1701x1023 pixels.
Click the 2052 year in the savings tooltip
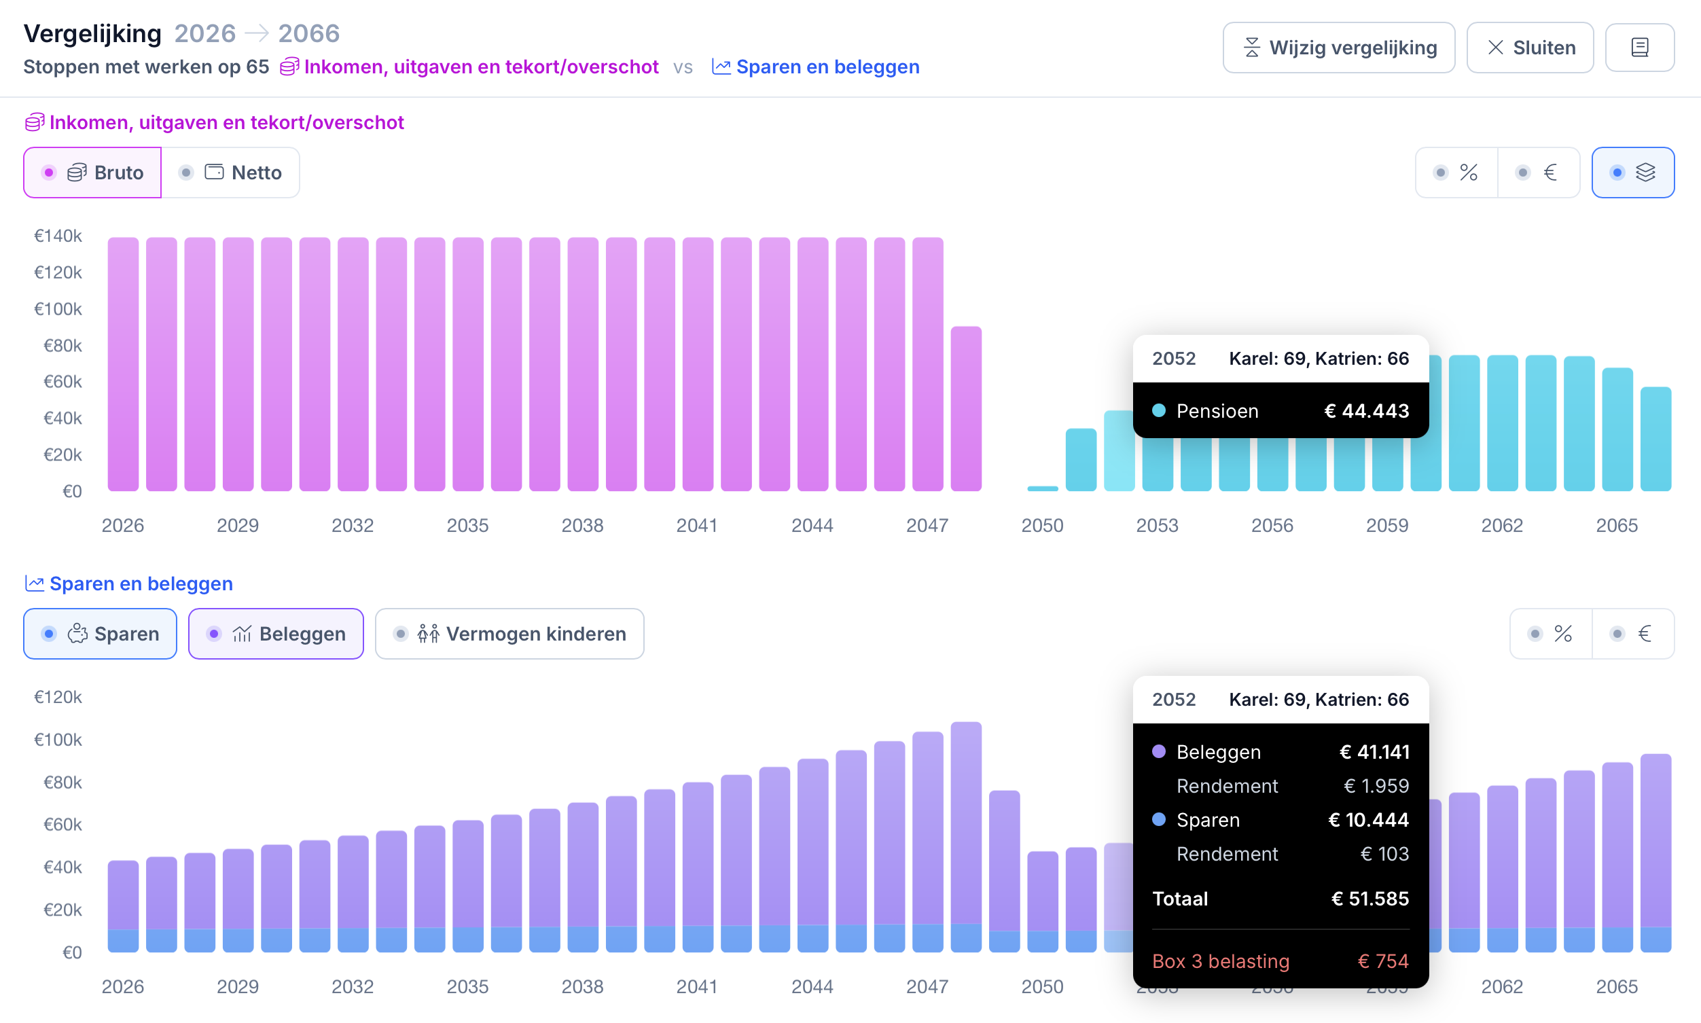(1175, 700)
